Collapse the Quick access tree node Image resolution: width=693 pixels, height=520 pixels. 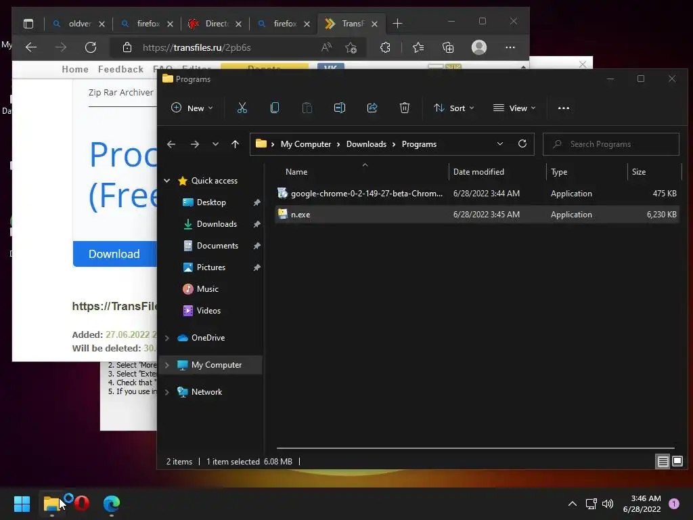pyautogui.click(x=167, y=180)
